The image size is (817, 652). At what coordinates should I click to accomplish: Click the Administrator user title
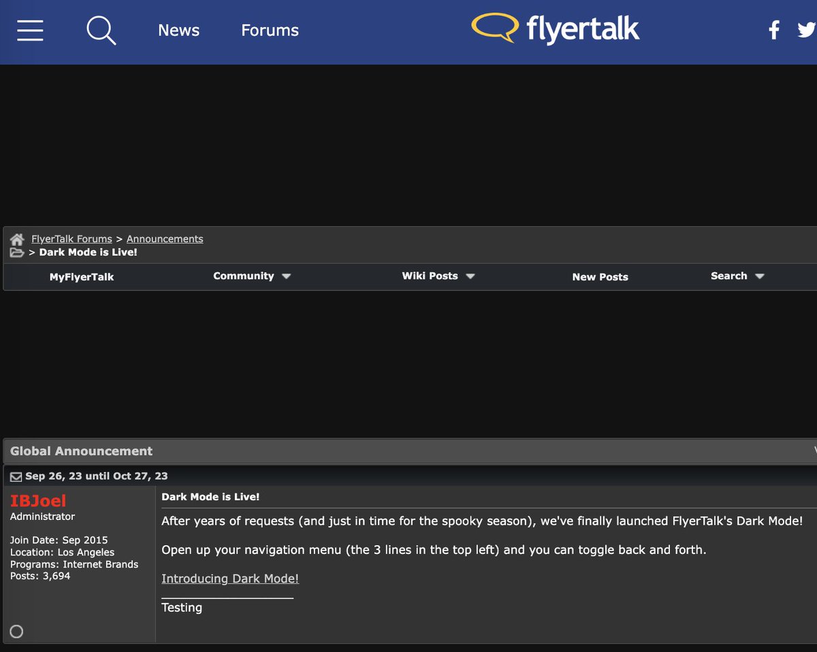42,517
